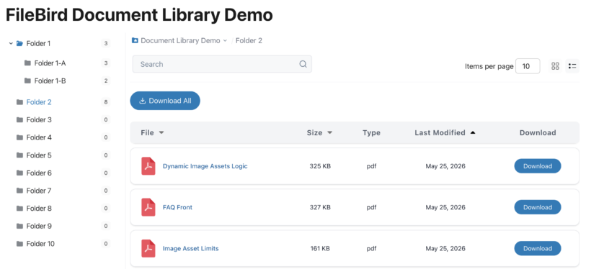Download the FAQ Front file
This screenshot has height=269, width=591.
(x=538, y=207)
